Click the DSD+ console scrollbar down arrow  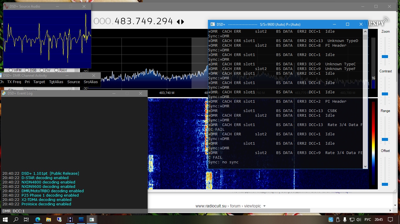365,167
